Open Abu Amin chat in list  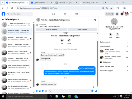coord(16,73)
